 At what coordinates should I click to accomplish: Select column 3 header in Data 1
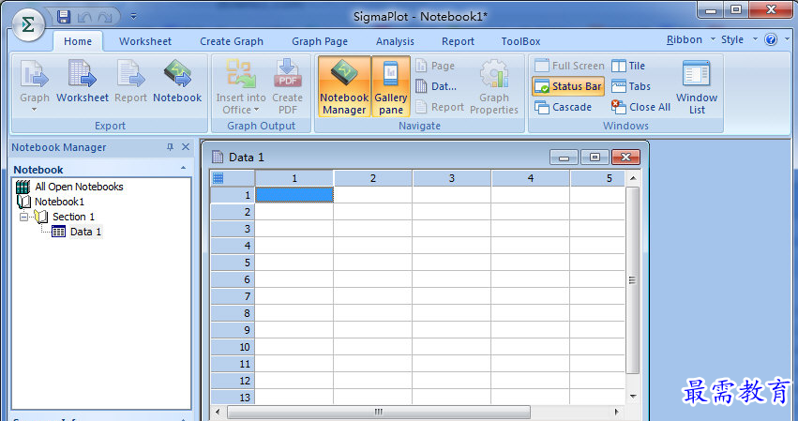pyautogui.click(x=451, y=178)
